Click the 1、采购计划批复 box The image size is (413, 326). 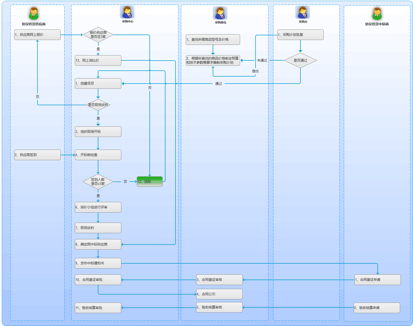click(x=300, y=35)
